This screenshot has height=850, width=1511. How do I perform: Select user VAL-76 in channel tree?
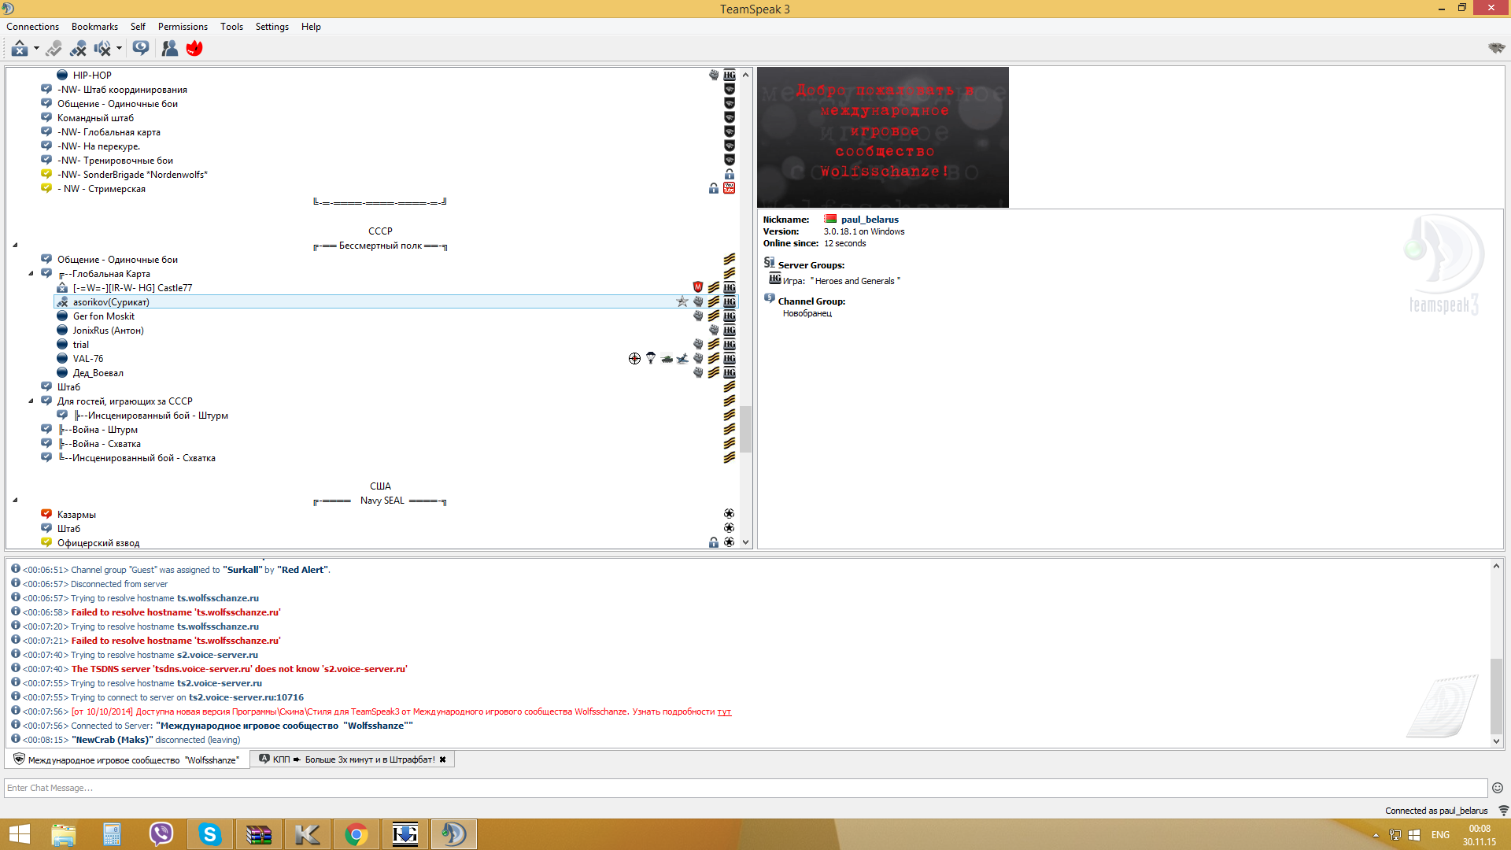tap(88, 359)
